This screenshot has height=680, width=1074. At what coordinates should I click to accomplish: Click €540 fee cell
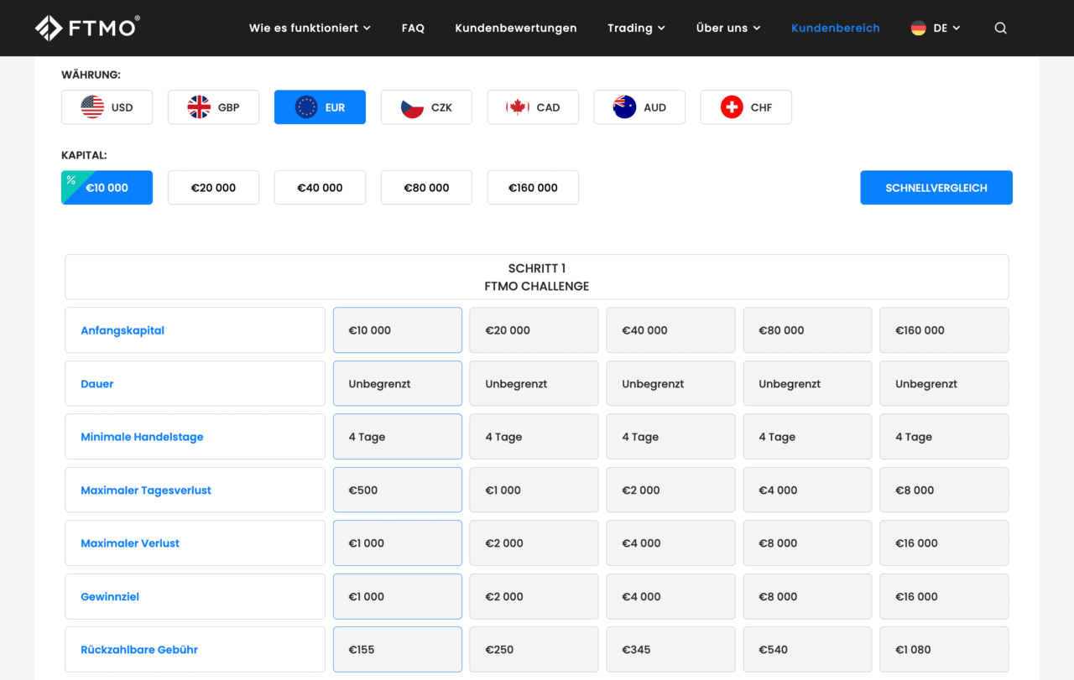pyautogui.click(x=808, y=650)
